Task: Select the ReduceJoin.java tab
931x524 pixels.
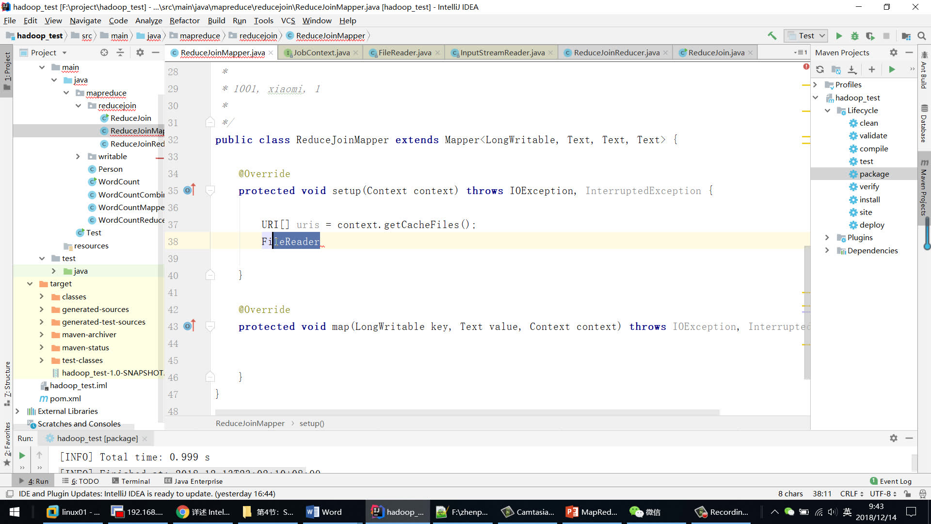Action: pos(713,52)
